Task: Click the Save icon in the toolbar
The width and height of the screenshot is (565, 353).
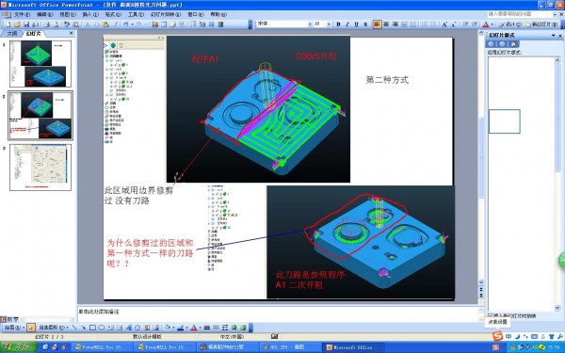Action: [26, 24]
